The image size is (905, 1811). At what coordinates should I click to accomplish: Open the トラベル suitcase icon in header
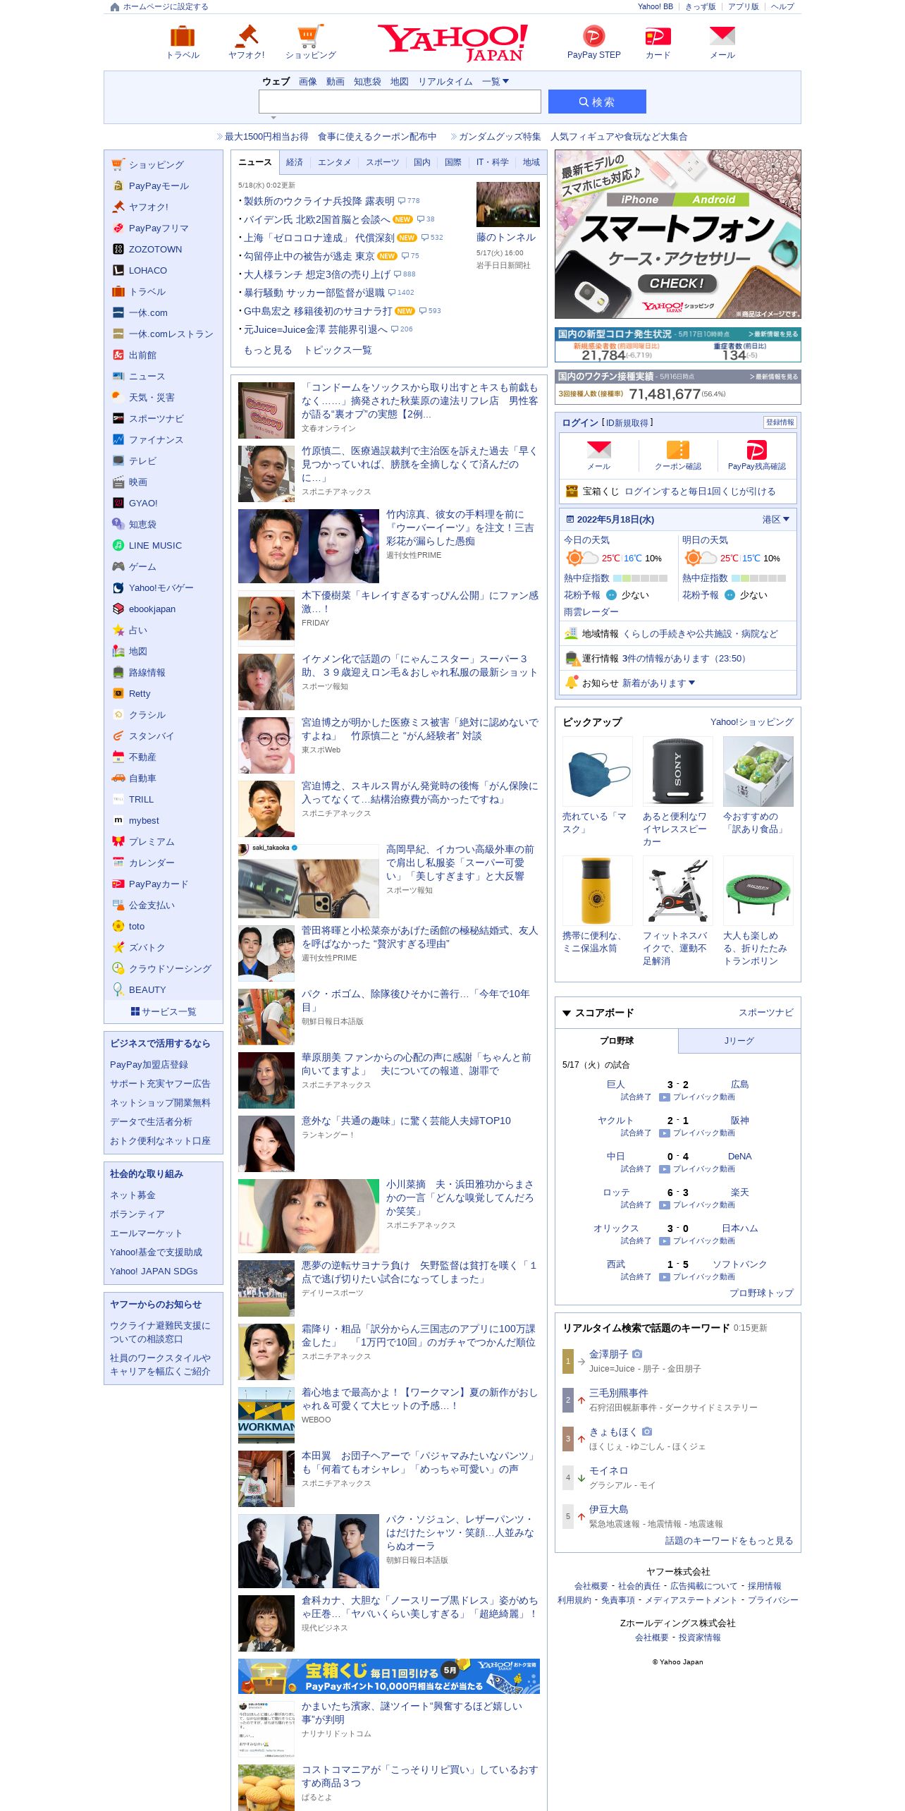(x=183, y=36)
